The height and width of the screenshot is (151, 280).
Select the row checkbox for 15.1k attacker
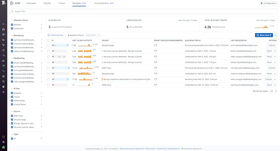point(48,68)
